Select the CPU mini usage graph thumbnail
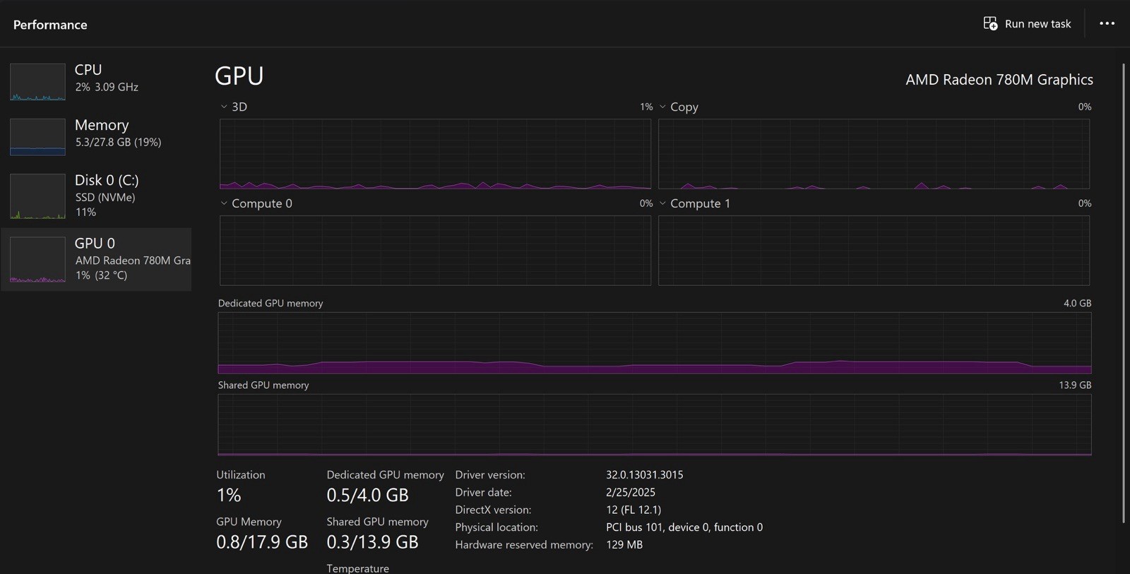The height and width of the screenshot is (574, 1130). point(37,82)
